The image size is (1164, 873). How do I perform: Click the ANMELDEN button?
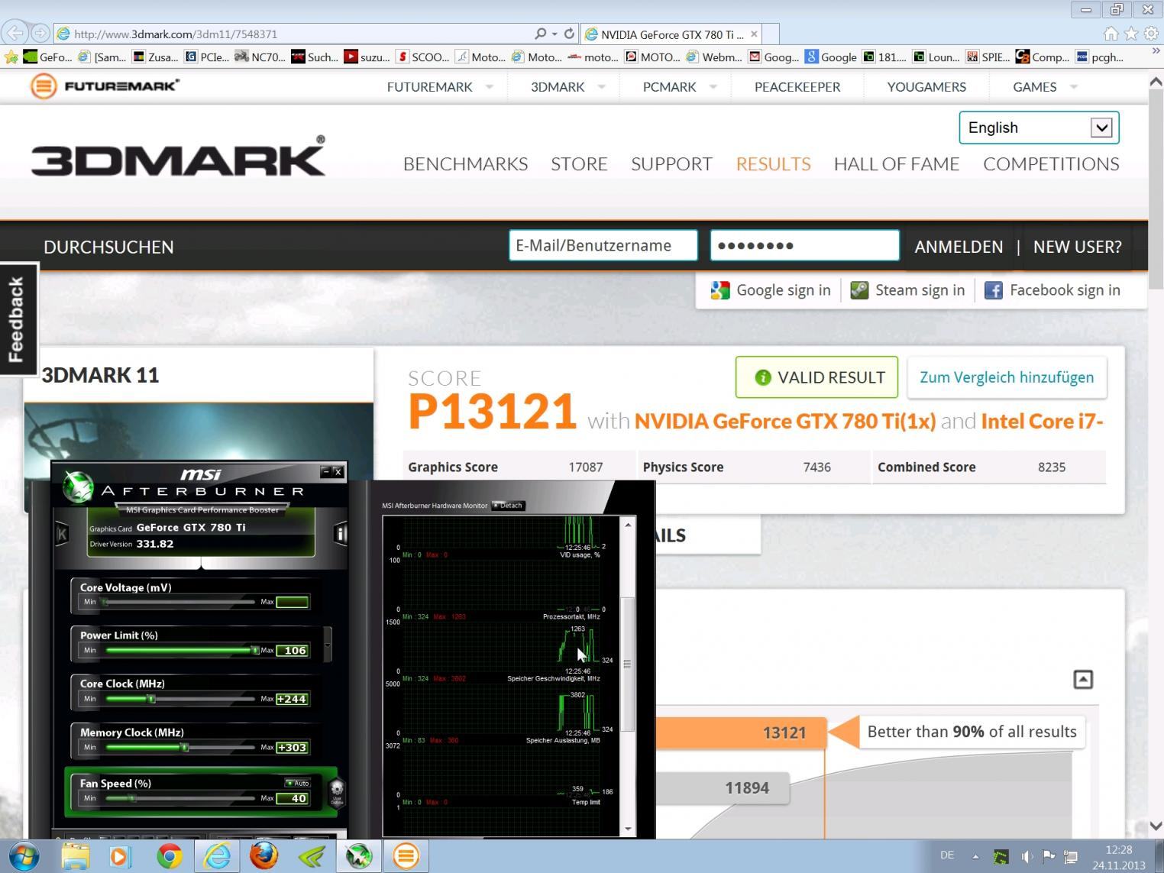coord(959,247)
